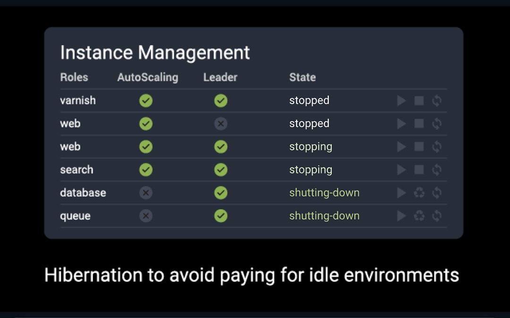This screenshot has height=318, width=510.
Task: Toggle the Leader checkmark for search
Action: pos(221,170)
